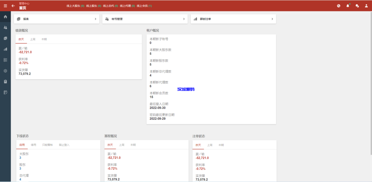Screen dimensions: 372x182
Task: Click 大股东 count 3 in 下线状态
Action: (20, 158)
